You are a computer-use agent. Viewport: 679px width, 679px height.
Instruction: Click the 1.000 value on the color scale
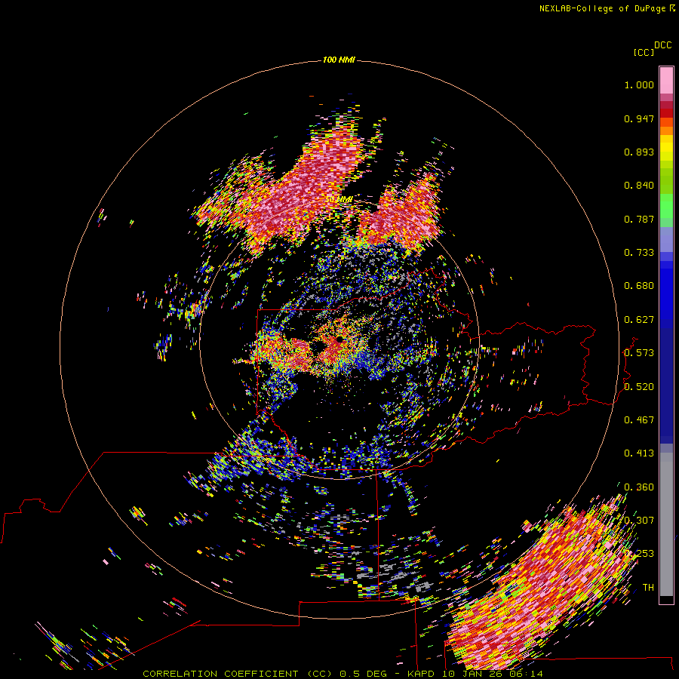coord(639,84)
